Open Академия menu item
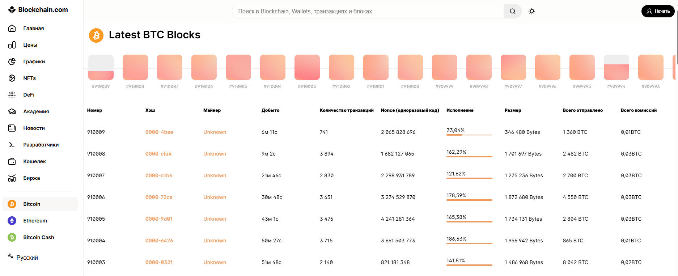678x276 pixels. (x=36, y=111)
